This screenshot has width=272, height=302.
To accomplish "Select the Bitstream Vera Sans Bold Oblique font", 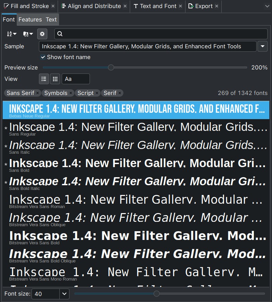I will click(x=136, y=255).
